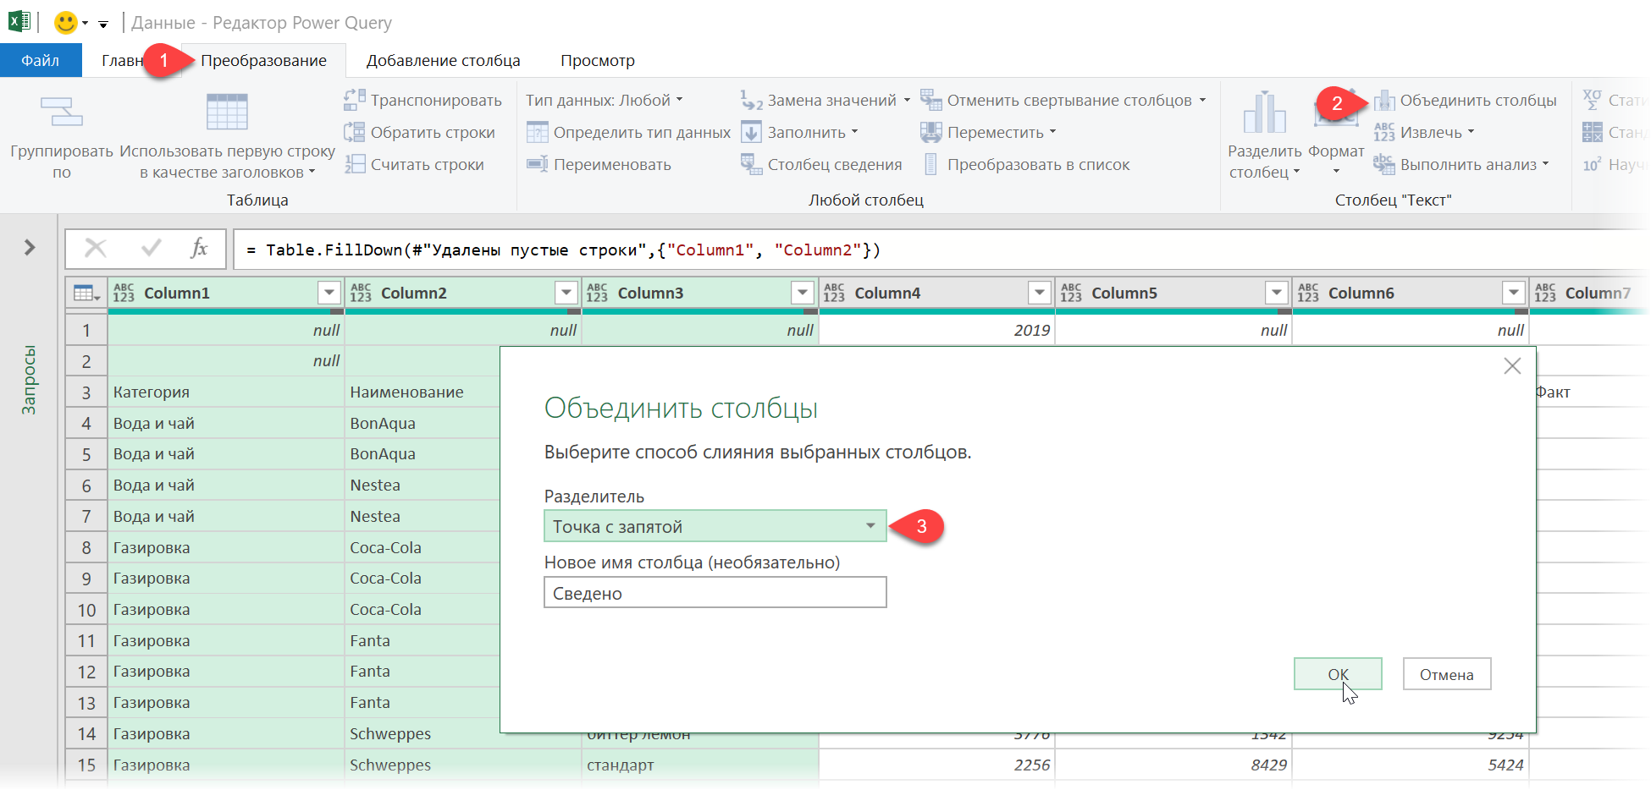The image size is (1651, 790).
Task: Open the Column5 filter dropdown
Action: [x=1277, y=293]
